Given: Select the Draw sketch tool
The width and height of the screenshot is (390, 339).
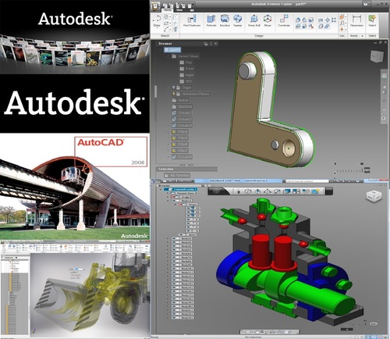Looking at the screenshot, I should pyautogui.click(x=157, y=20).
